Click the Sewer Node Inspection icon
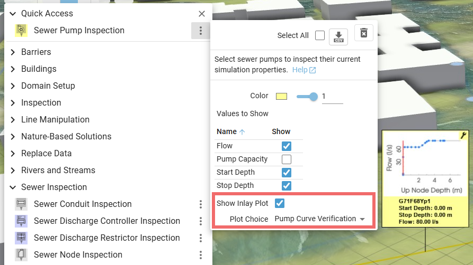The height and width of the screenshot is (265, 473). coord(21,255)
